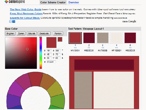Select scheme swatch 1 red
Image resolution: width=146 pixels, height=110 pixels.
pyautogui.click(x=75, y=38)
